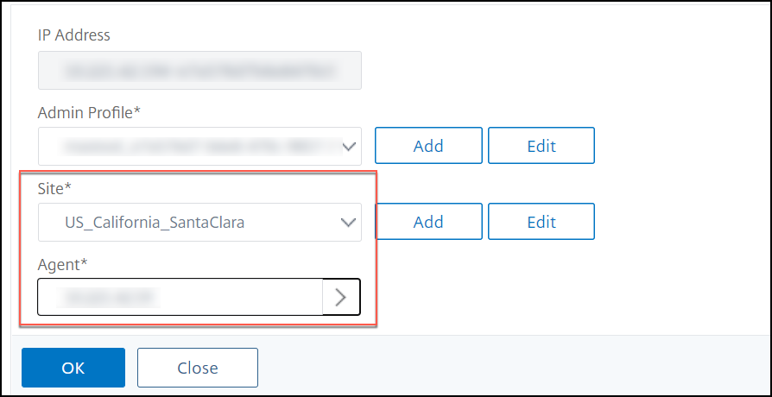Screen dimensions: 772x397
Task: Click Add next to the Site dropdown
Action: (x=428, y=222)
